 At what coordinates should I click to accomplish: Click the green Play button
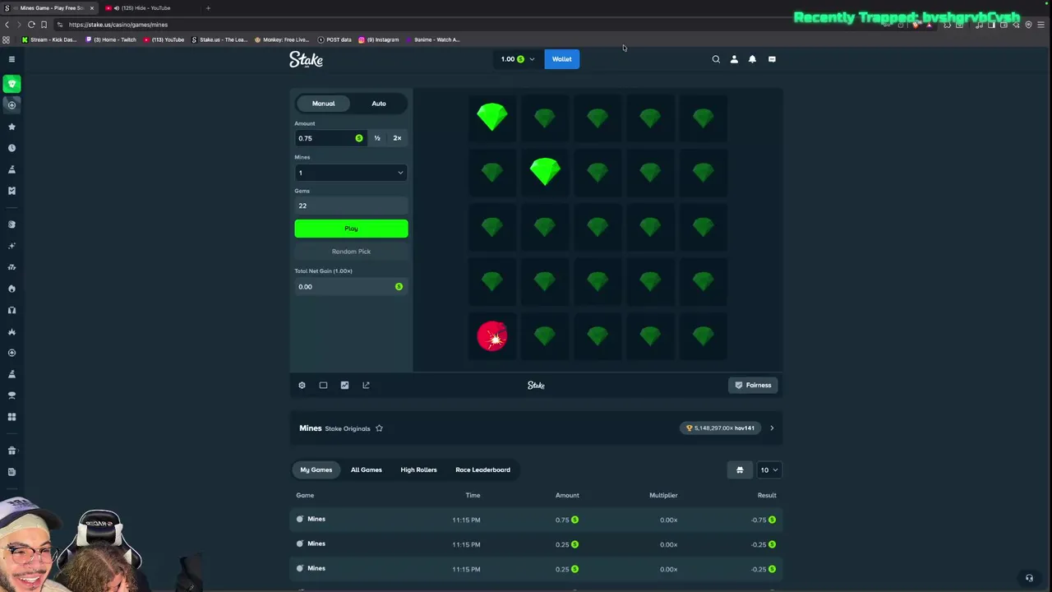(x=351, y=229)
